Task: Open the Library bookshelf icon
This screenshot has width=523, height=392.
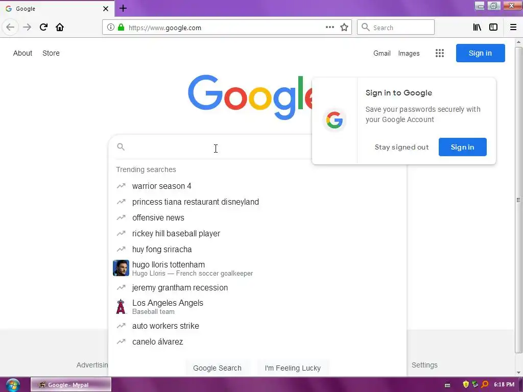Action: pos(477,28)
